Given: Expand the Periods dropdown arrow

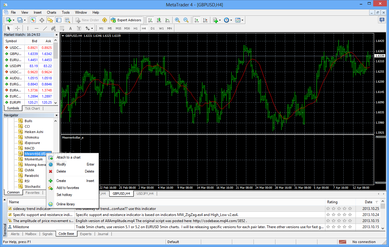Looking at the screenshot, I should tap(231, 20).
